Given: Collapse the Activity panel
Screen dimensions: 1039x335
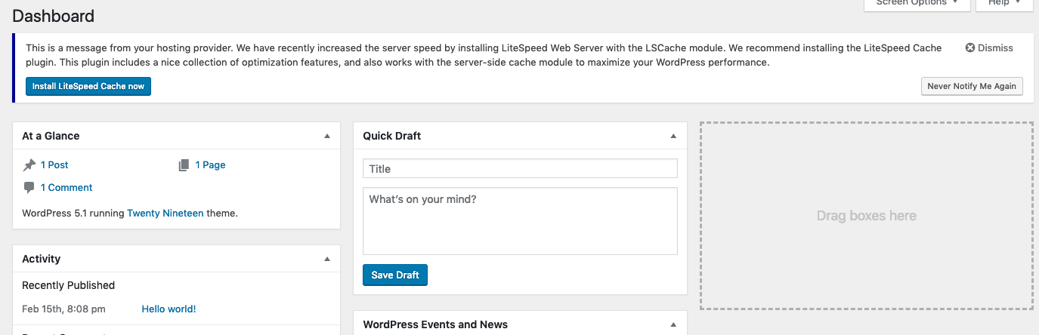Looking at the screenshot, I should (x=327, y=259).
